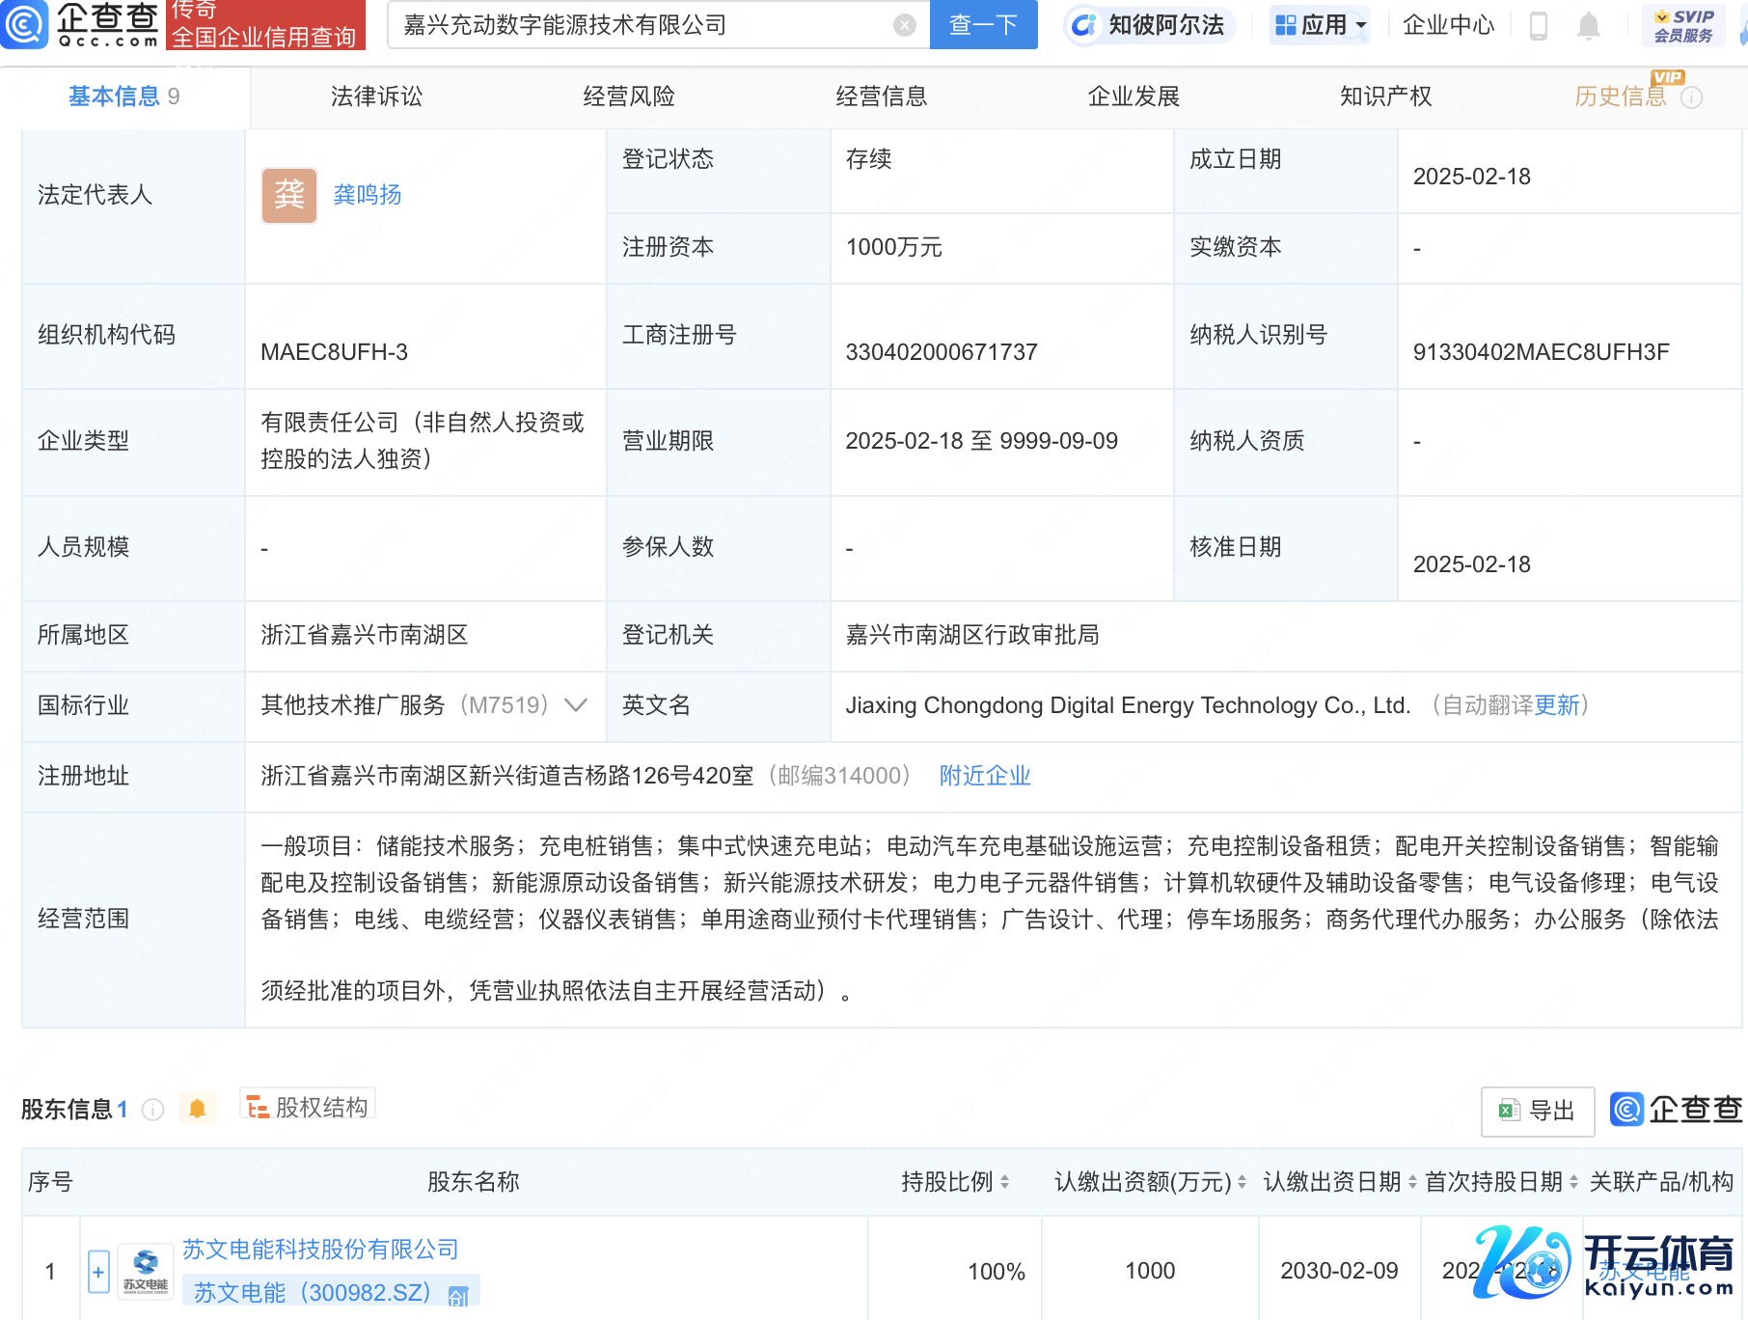Click the orange bell beside 股东信息
The height and width of the screenshot is (1320, 1748).
[x=197, y=1109]
